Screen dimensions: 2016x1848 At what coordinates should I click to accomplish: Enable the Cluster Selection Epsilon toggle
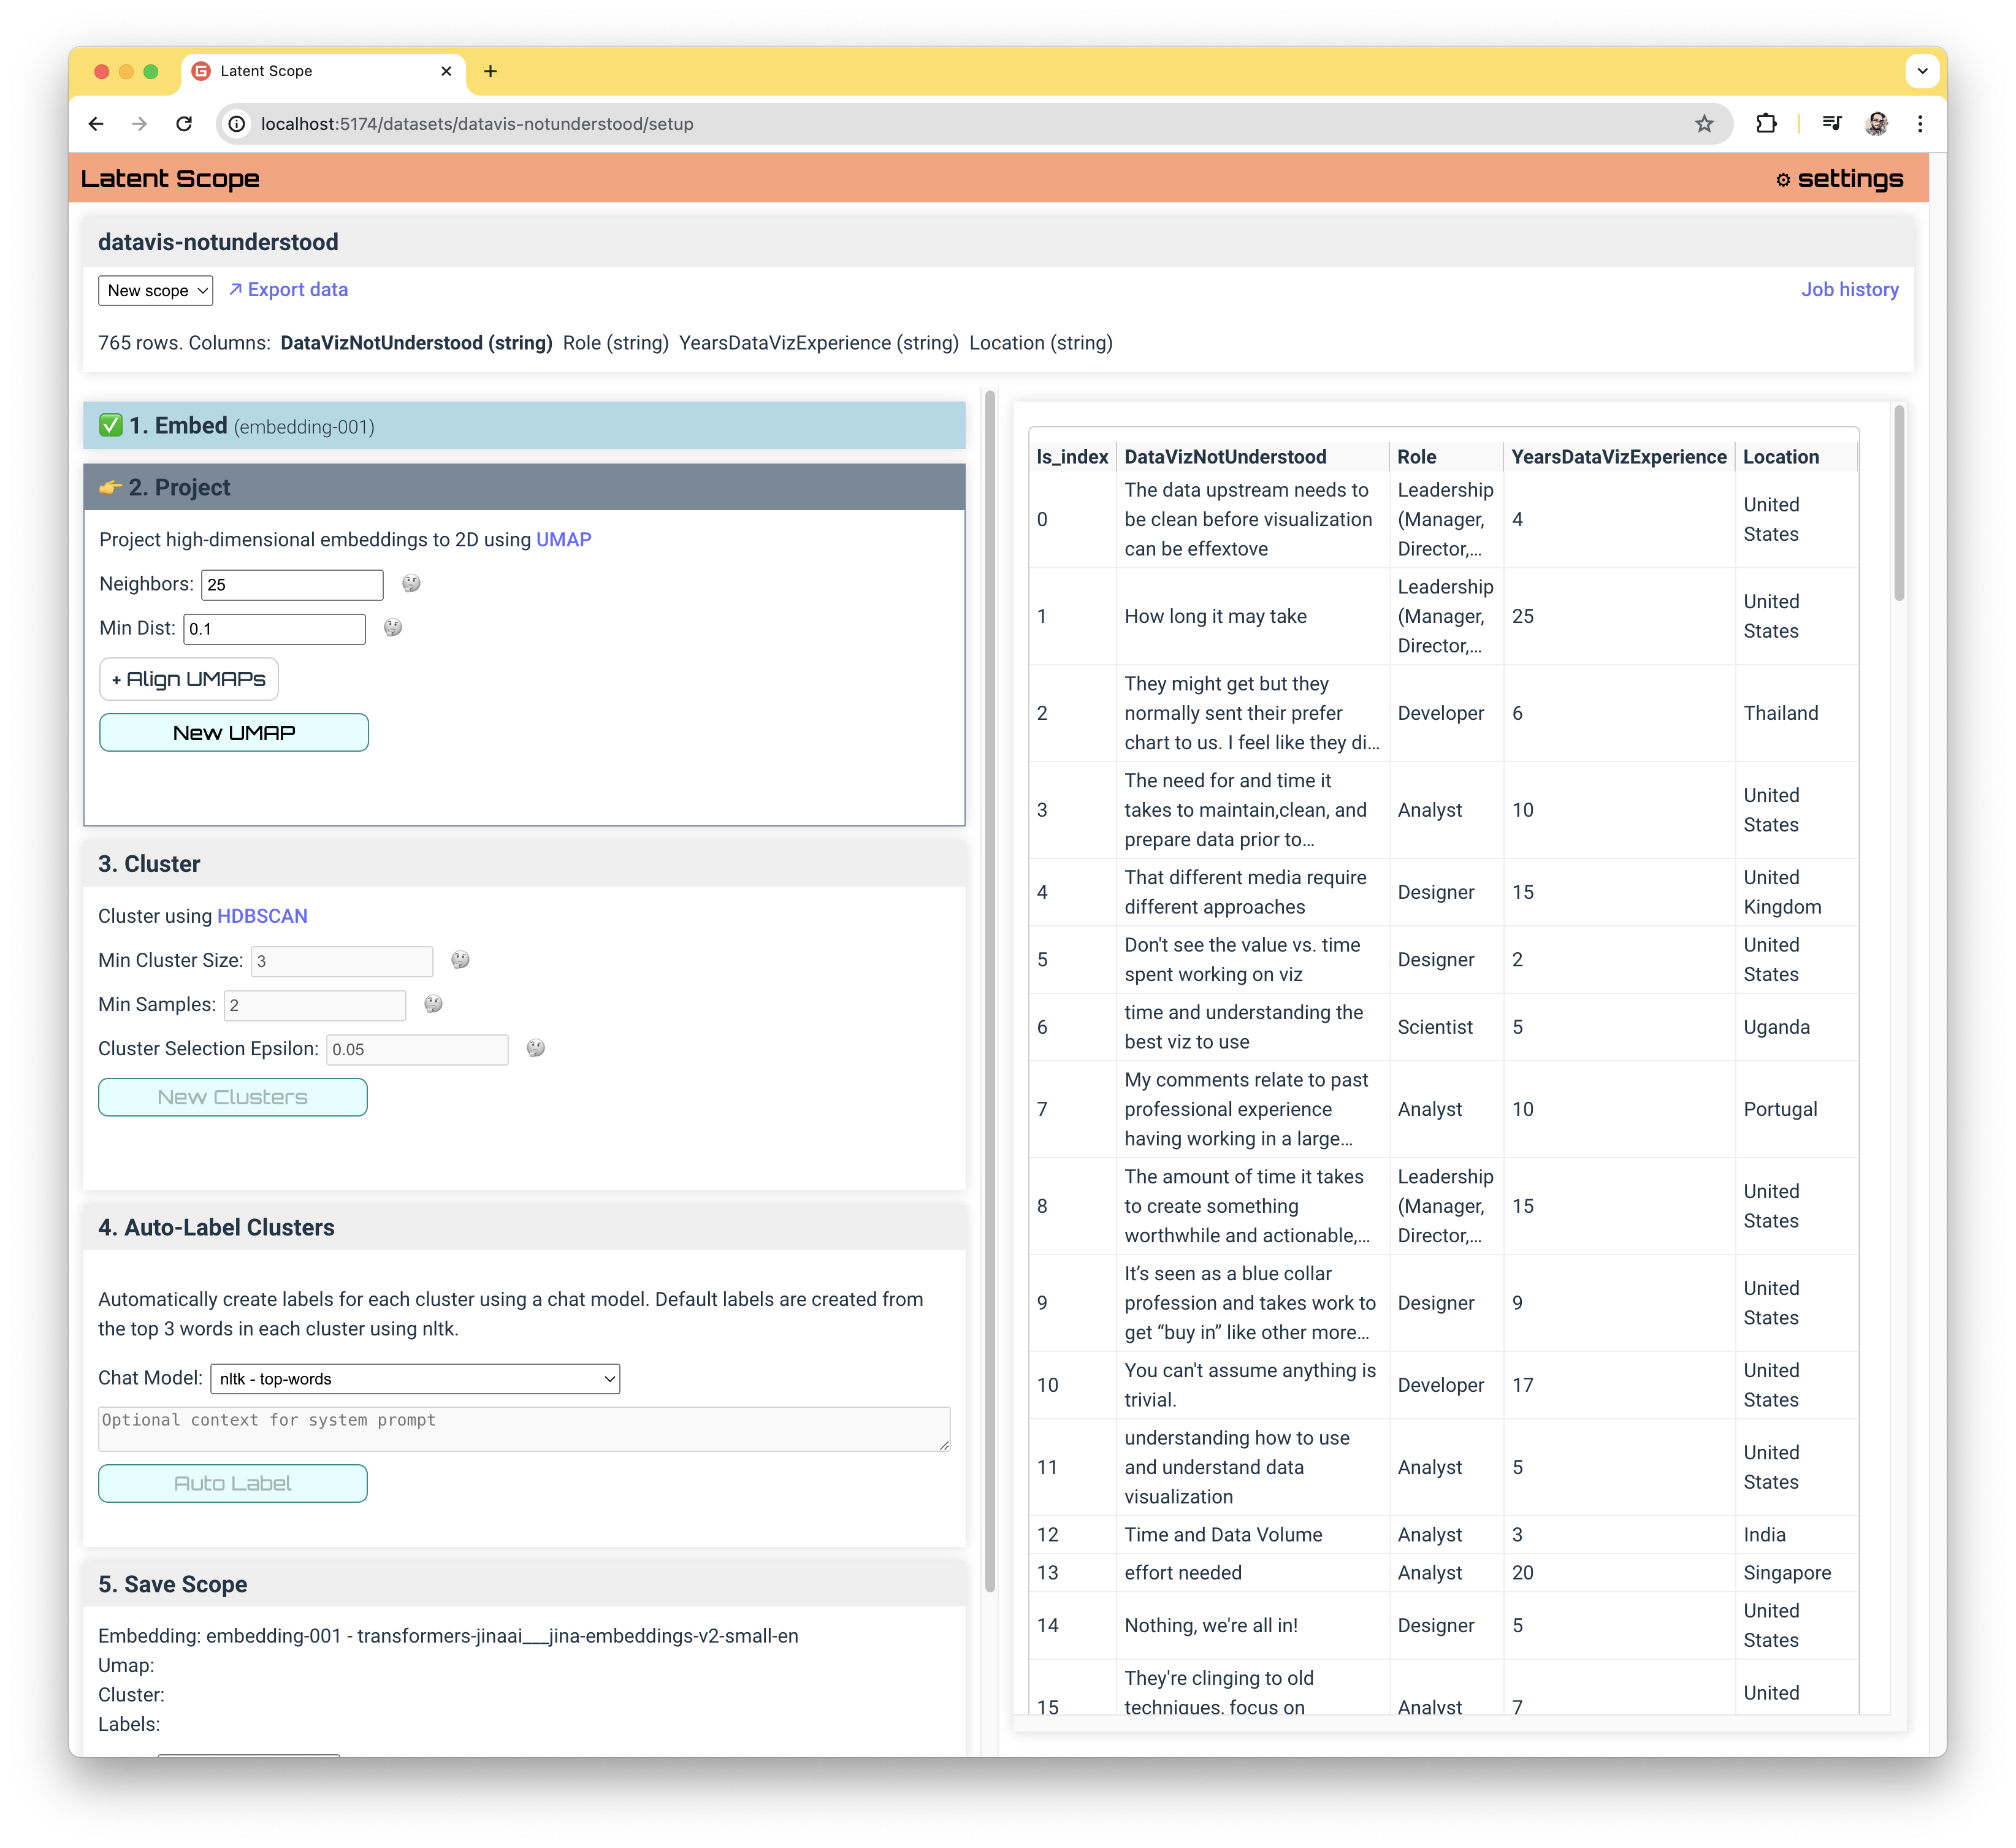click(x=537, y=1048)
